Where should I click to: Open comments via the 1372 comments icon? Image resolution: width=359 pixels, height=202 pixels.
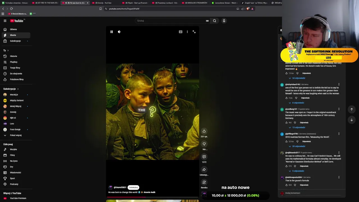(204, 157)
